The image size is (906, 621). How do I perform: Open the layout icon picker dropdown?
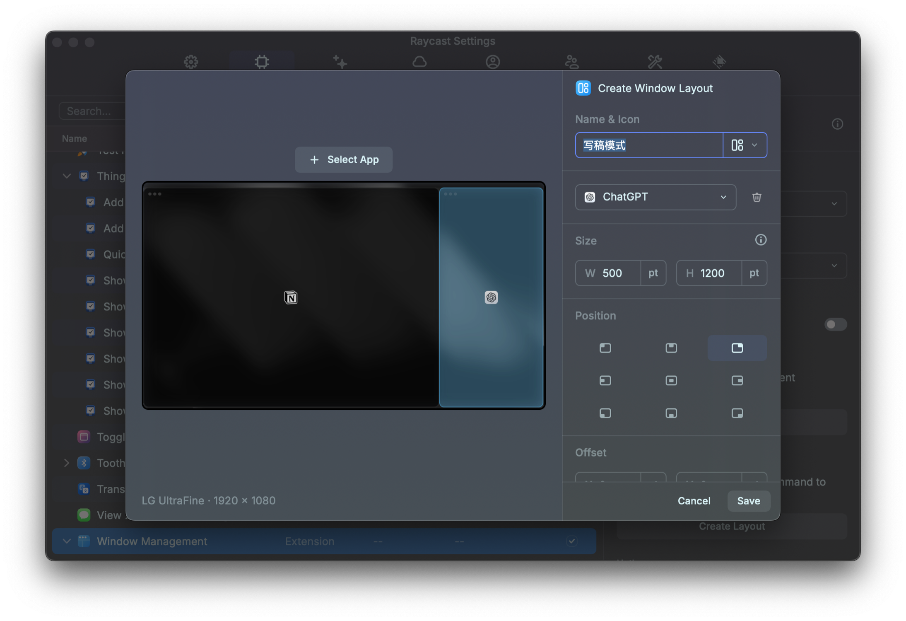pyautogui.click(x=745, y=145)
